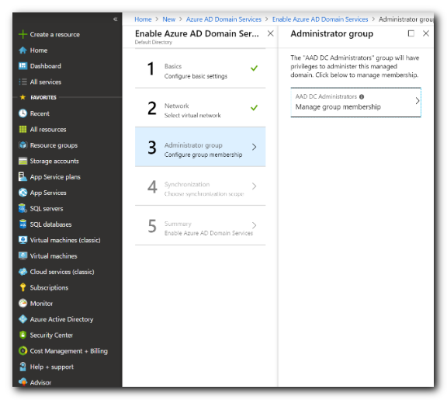The image size is (447, 400).
Task: Click Enable Azure AD Domain Services breadcrumb
Action: click(x=320, y=19)
